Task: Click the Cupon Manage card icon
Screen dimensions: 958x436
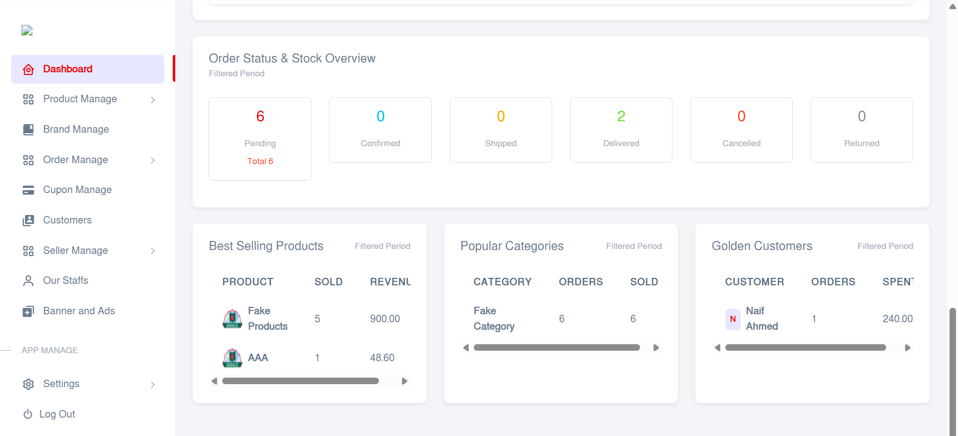Action: (x=28, y=190)
